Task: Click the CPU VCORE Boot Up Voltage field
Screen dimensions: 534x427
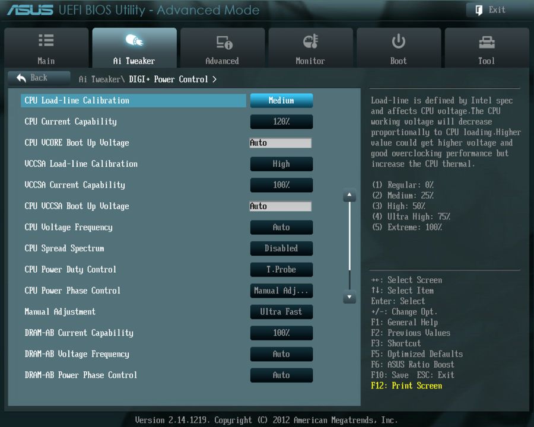Action: [281, 142]
